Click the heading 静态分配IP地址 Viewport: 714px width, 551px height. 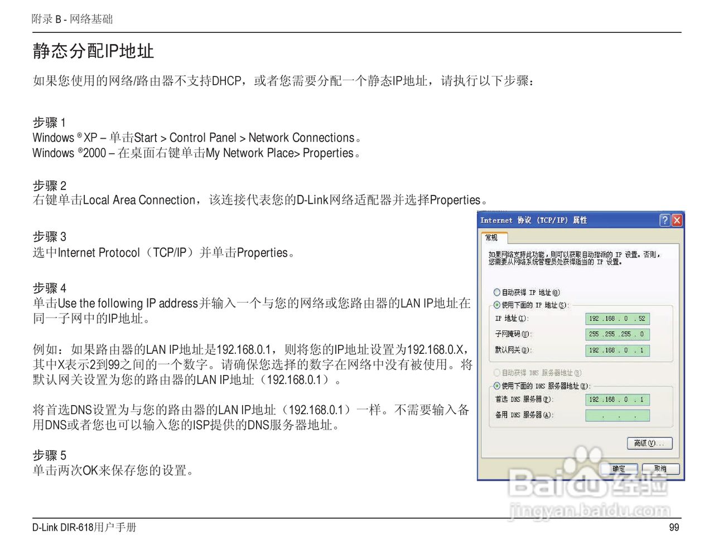(x=93, y=51)
